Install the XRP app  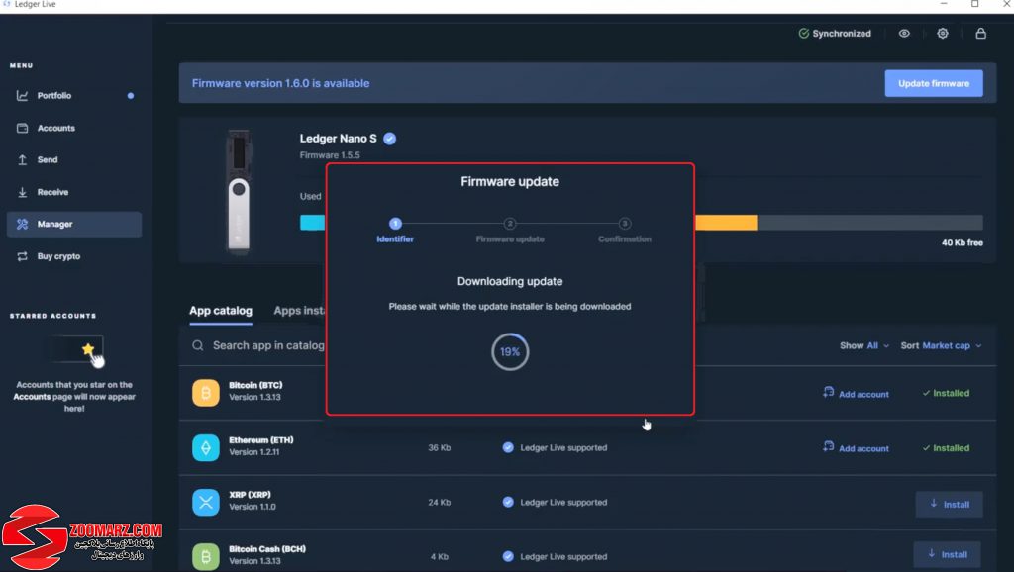(x=950, y=504)
